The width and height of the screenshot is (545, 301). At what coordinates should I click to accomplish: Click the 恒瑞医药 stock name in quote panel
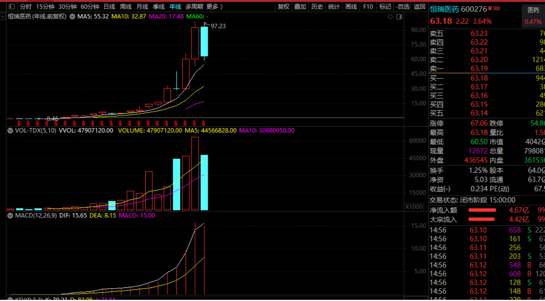[444, 9]
